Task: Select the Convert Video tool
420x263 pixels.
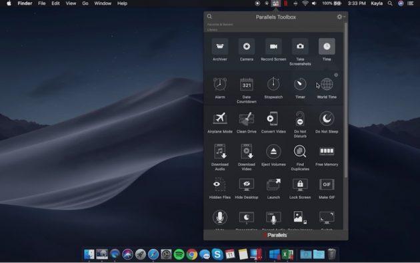Action: [273, 123]
